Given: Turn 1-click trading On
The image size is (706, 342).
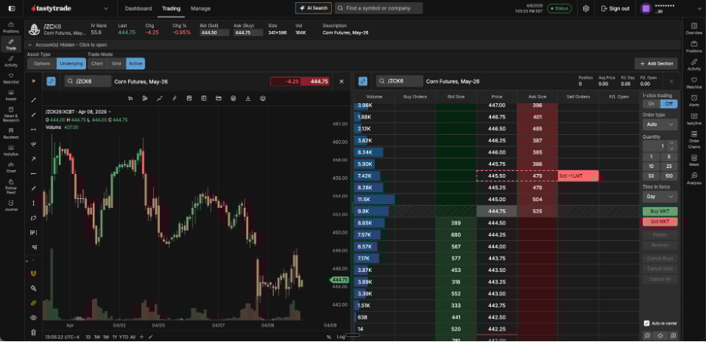Looking at the screenshot, I should click(651, 104).
